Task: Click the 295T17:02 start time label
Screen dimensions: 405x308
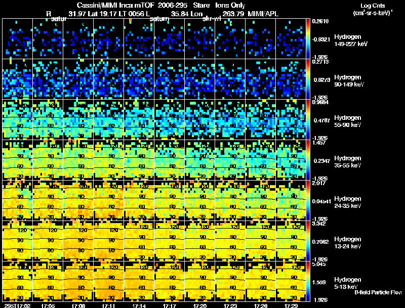Action: (x=18, y=305)
